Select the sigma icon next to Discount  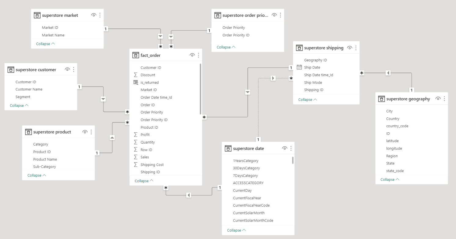(x=136, y=75)
